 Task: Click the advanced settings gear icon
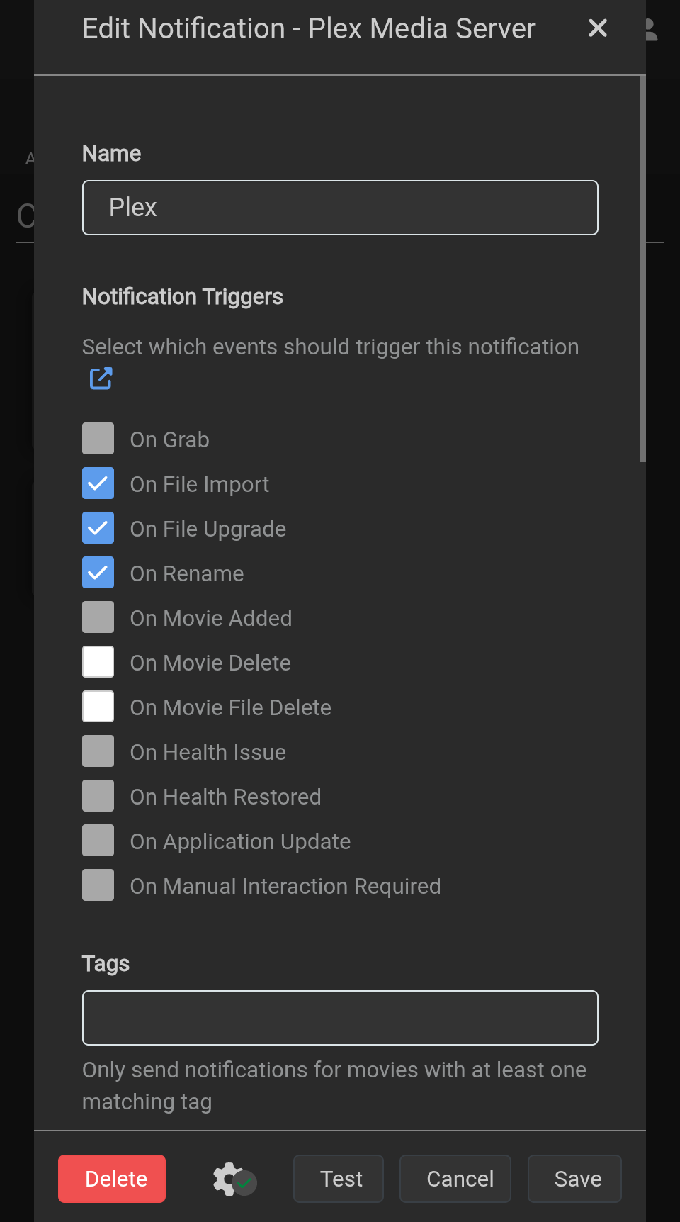click(234, 1179)
